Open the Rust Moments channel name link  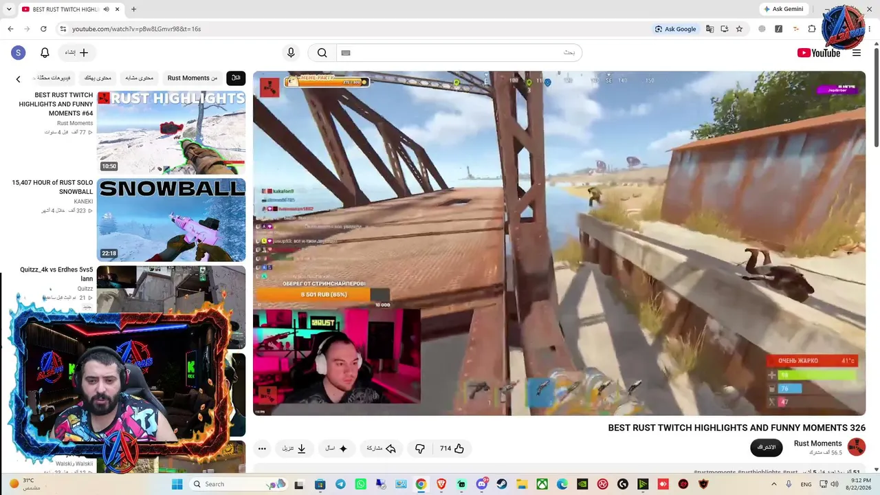[817, 443]
